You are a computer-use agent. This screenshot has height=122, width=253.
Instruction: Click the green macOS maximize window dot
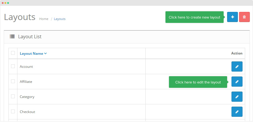[x=8, y=3]
